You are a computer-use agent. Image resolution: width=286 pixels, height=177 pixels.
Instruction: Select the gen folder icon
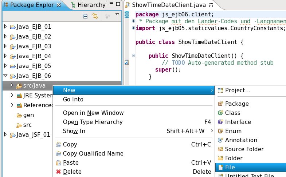tap(19, 115)
